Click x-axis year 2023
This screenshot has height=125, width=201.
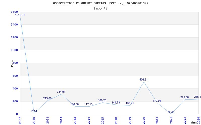pyautogui.click(x=185, y=120)
